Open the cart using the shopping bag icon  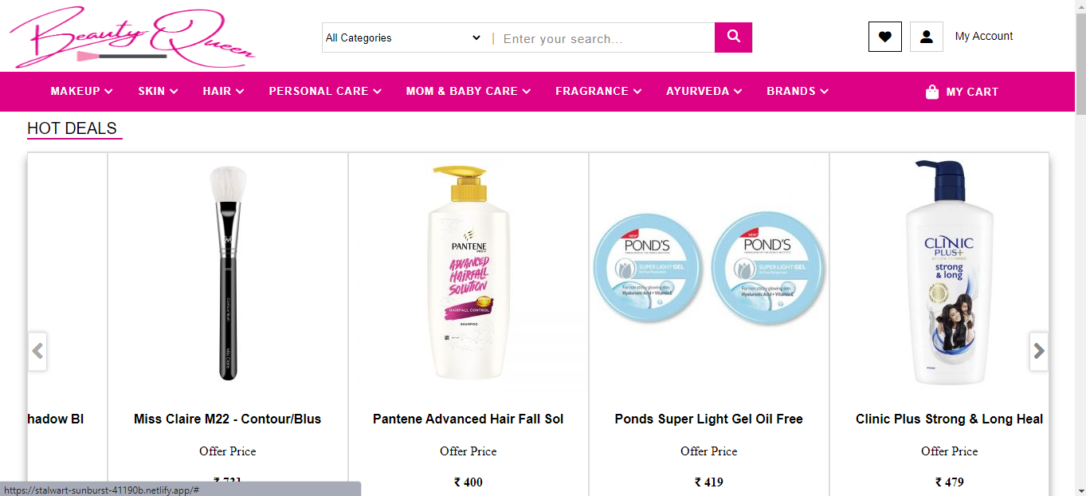tap(931, 91)
